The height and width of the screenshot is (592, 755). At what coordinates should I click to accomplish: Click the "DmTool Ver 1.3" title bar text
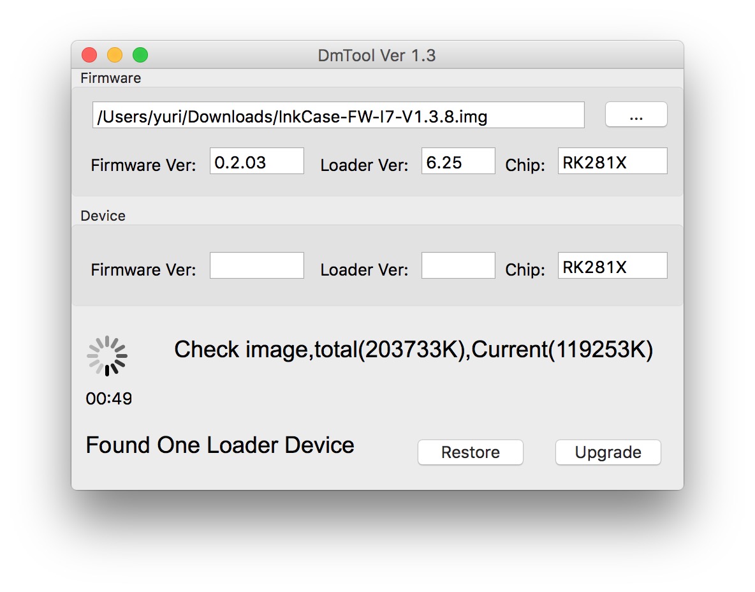click(377, 56)
